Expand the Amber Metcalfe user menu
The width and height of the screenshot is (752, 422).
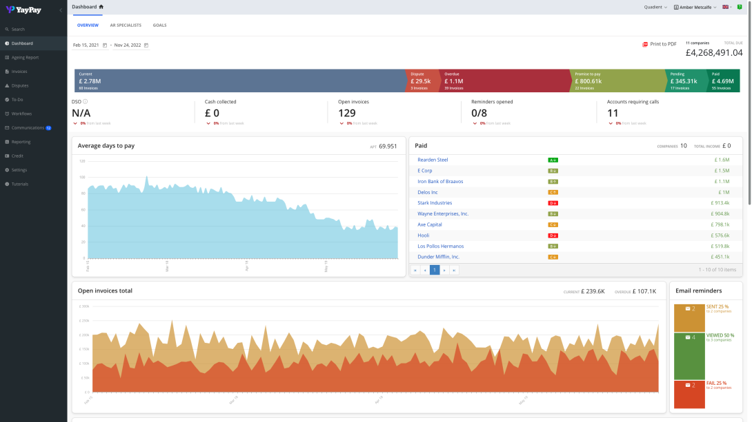coord(695,7)
